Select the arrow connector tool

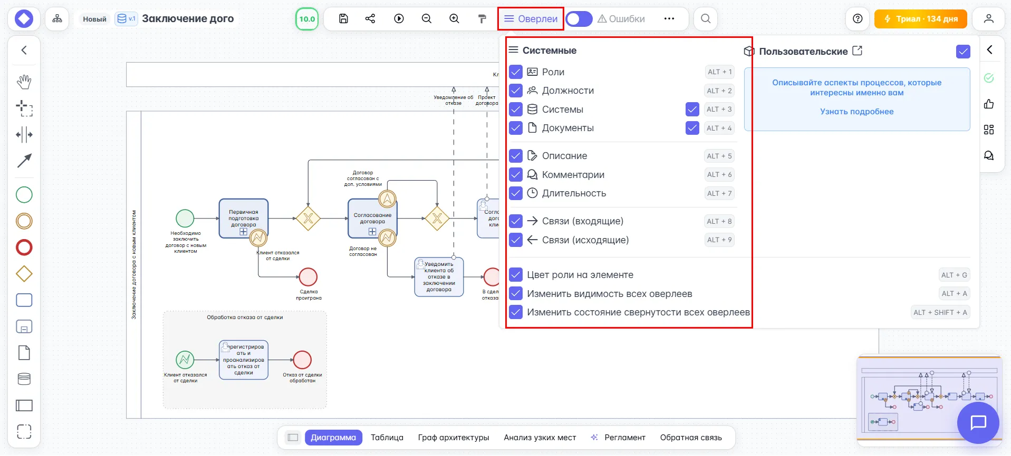[24, 161]
